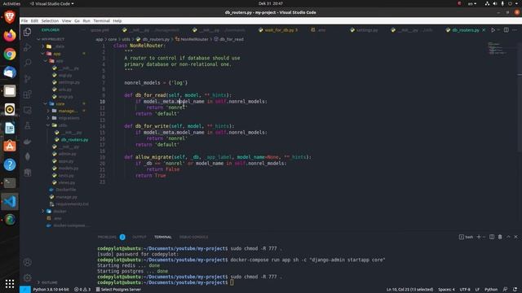Click the code minimap

tap(497, 48)
